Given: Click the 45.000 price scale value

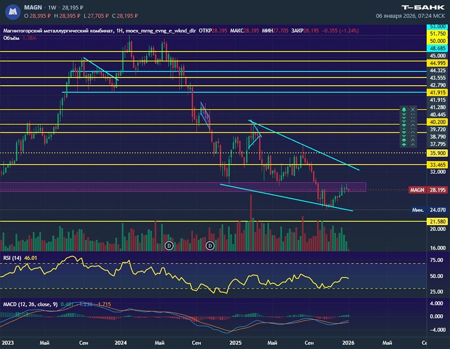Looking at the screenshot, I should pos(438,56).
